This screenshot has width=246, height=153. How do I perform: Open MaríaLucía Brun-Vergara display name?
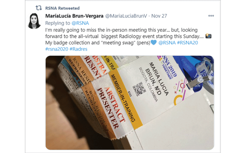click(74, 16)
